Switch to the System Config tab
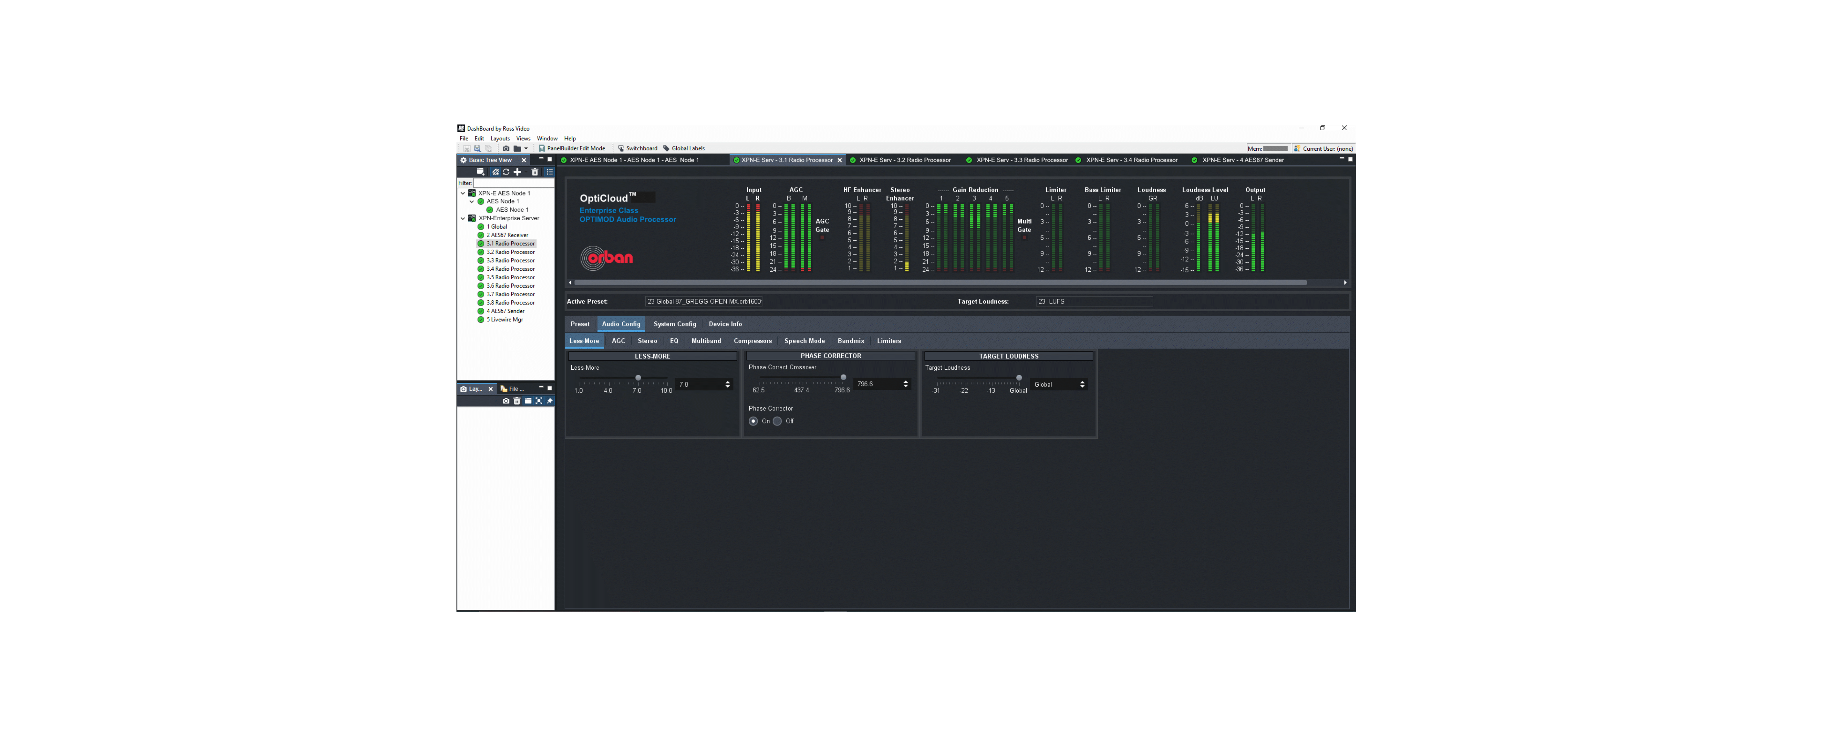The image size is (1828, 731). 674,324
